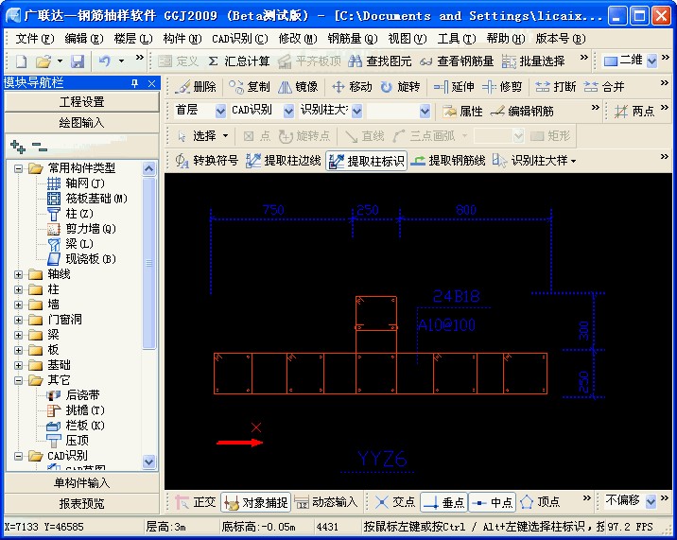
Task: Click the 单构件输入 button
Action: pyautogui.click(x=81, y=482)
